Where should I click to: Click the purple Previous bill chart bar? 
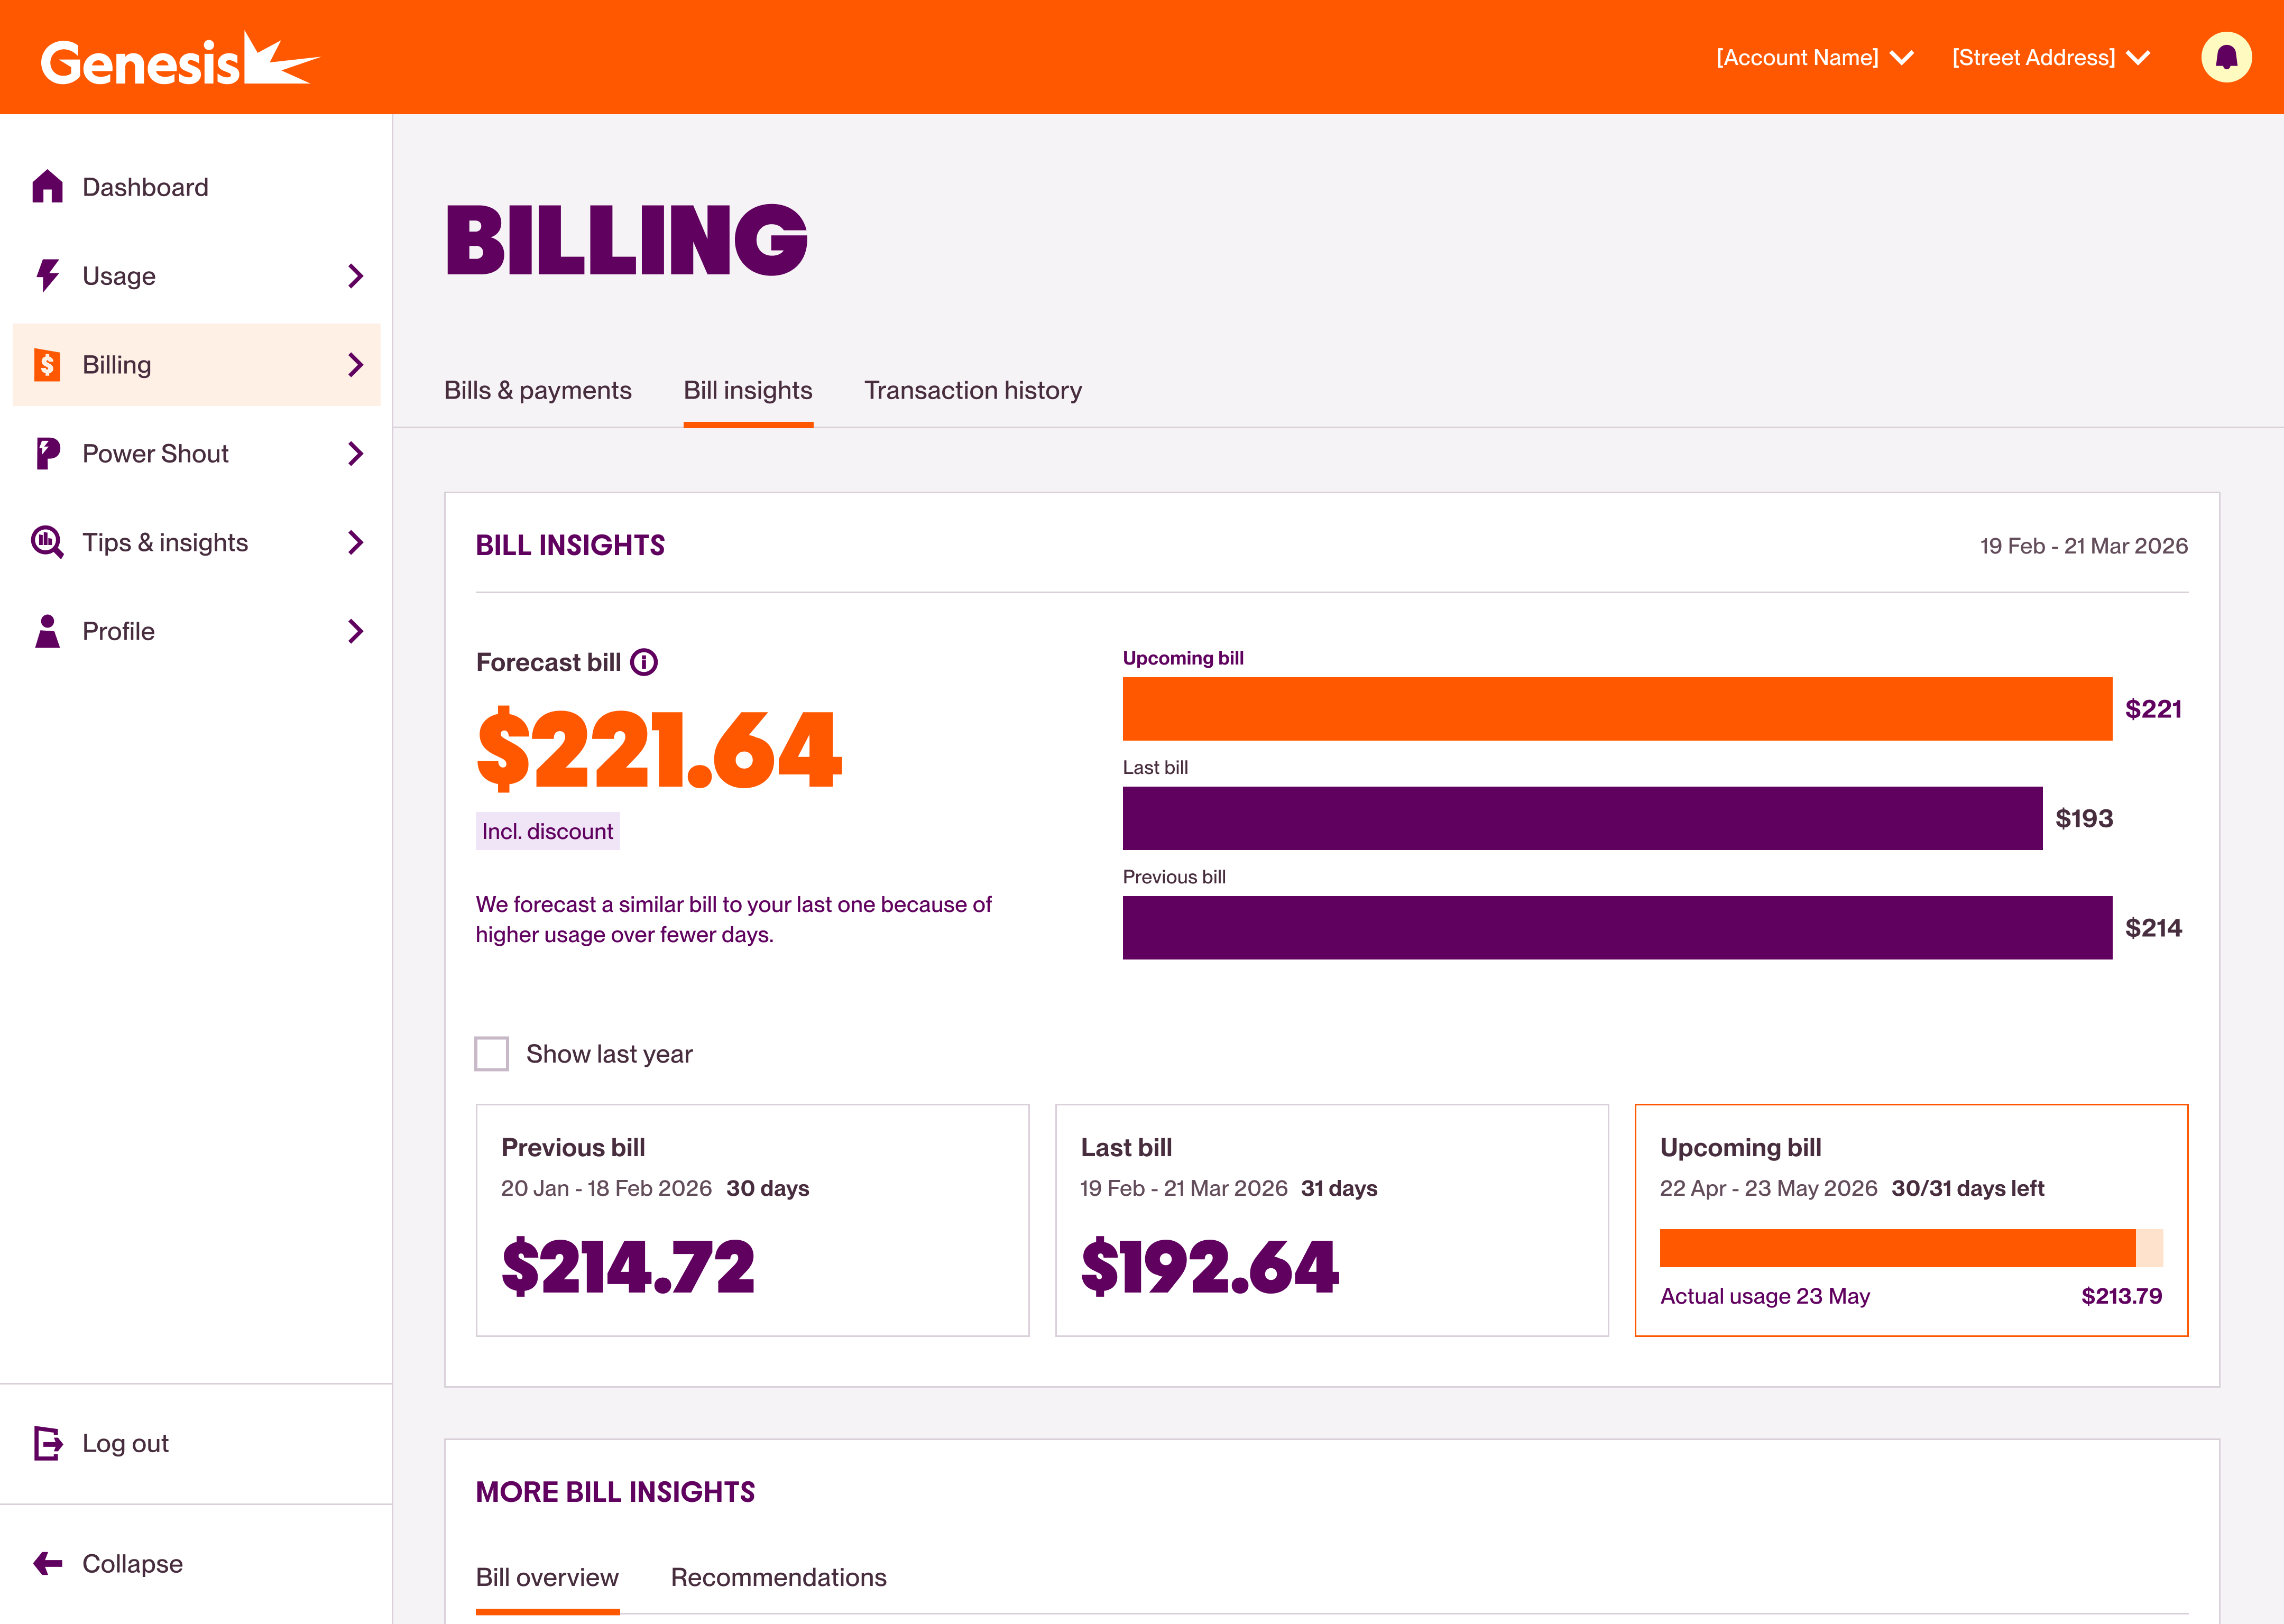tap(1617, 928)
